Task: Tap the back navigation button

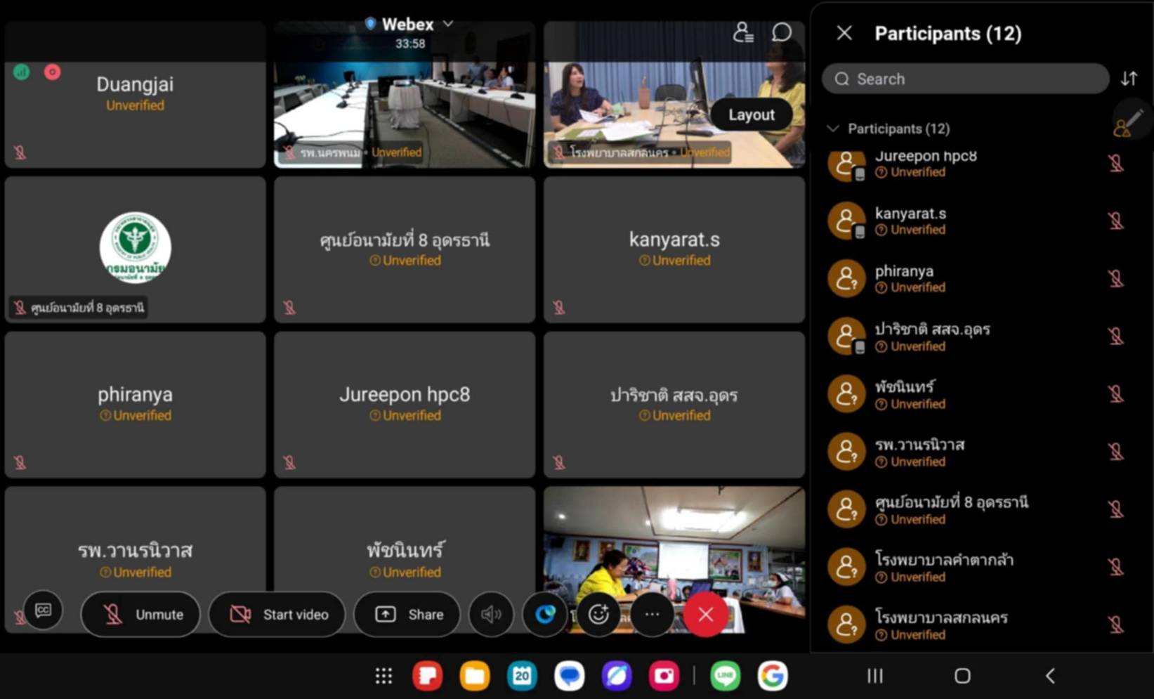Action: click(1050, 676)
